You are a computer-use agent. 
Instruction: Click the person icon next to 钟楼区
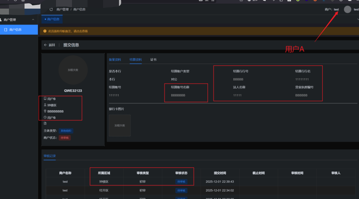(45, 105)
